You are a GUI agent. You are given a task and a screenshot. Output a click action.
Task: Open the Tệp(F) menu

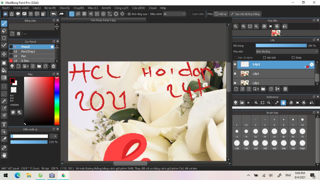(6, 8)
